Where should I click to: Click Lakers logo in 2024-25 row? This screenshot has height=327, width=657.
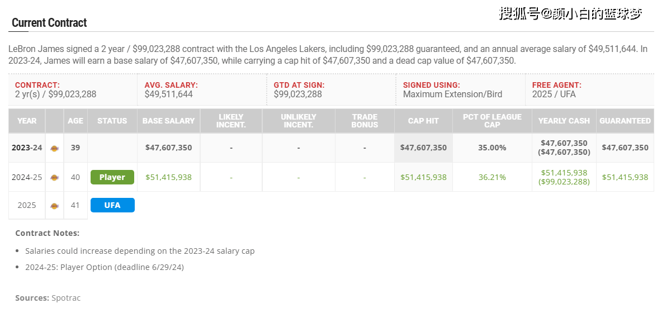pyautogui.click(x=54, y=177)
